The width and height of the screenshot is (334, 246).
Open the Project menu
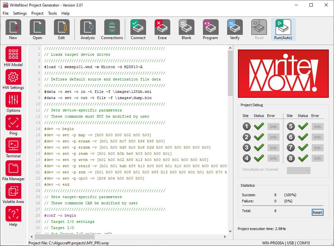point(37,13)
